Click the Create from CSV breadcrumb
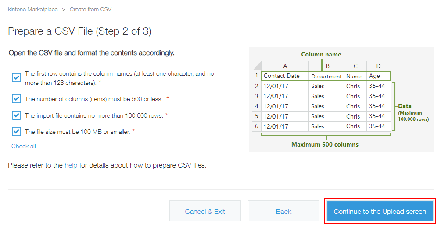 [90, 9]
